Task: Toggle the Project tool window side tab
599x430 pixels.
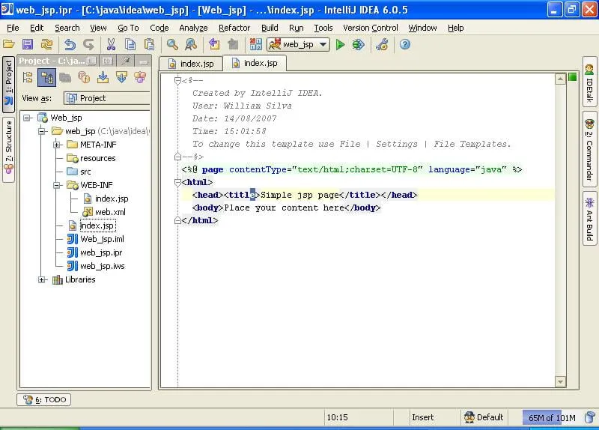Action: pos(8,84)
